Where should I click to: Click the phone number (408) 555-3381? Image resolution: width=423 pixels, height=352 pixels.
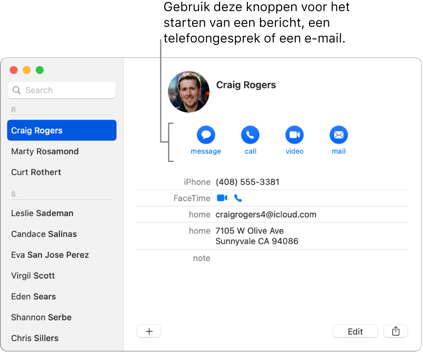[247, 182]
